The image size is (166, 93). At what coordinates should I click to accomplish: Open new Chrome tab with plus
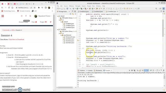coord(33,4)
